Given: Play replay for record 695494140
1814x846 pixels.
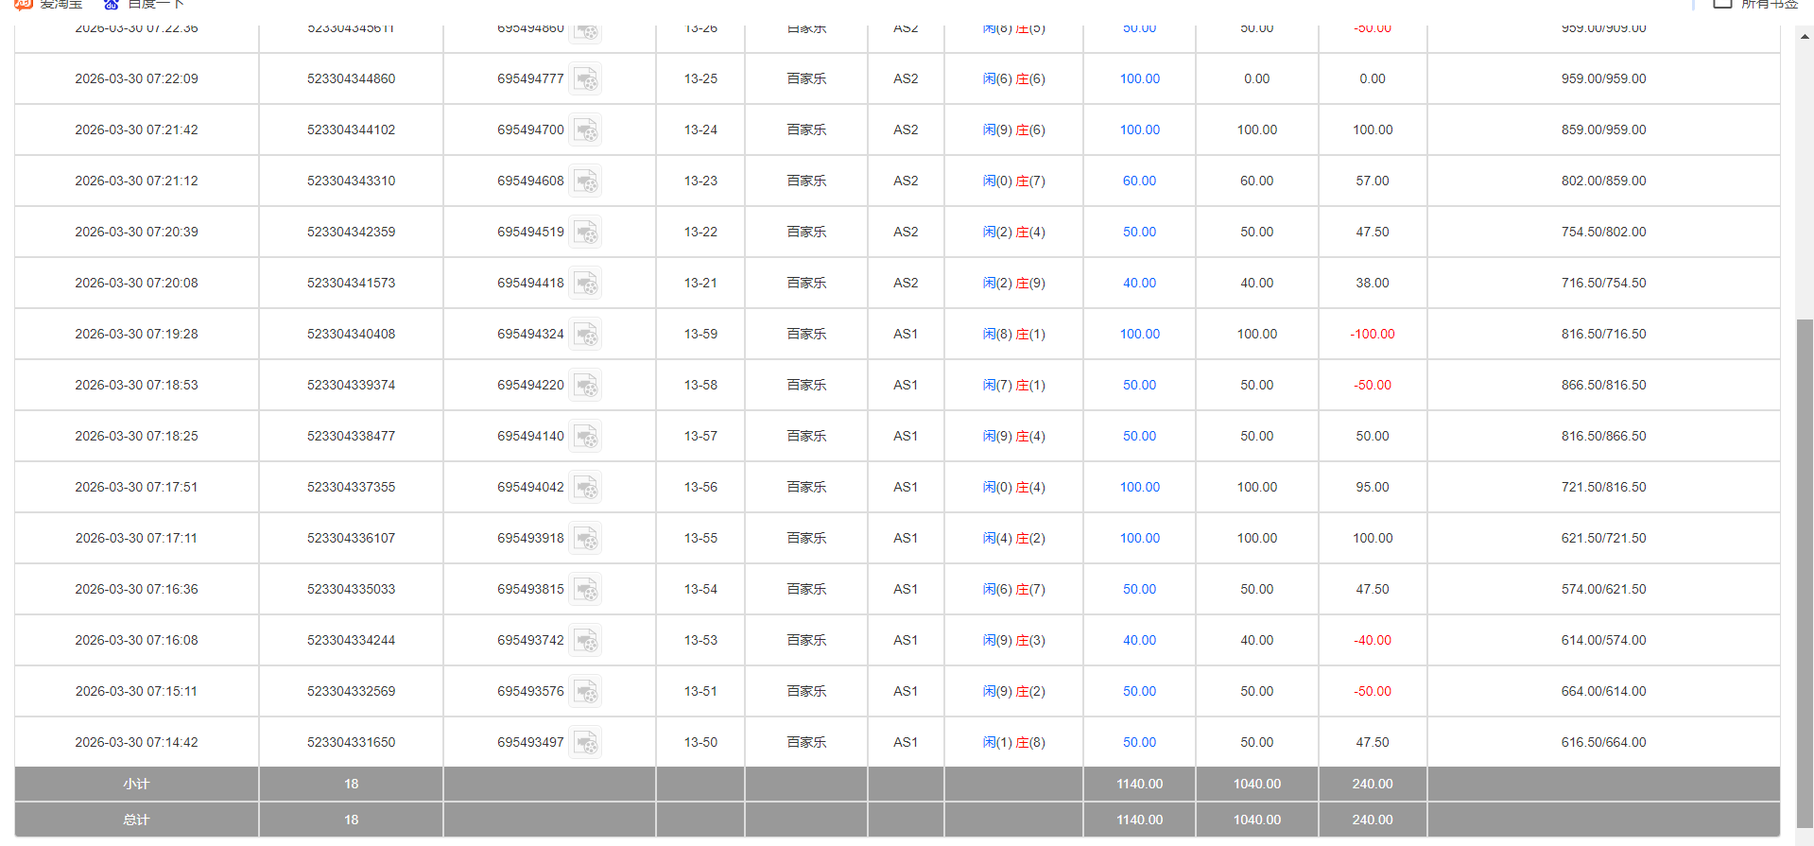Looking at the screenshot, I should point(585,437).
